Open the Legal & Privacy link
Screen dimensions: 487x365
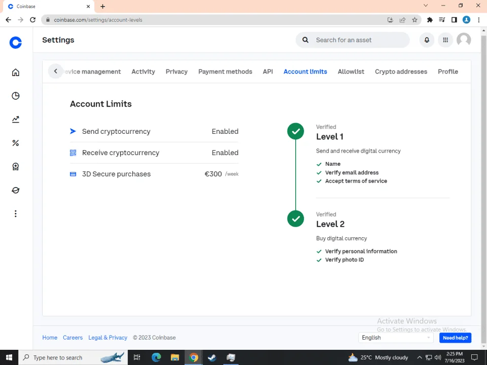click(x=108, y=338)
